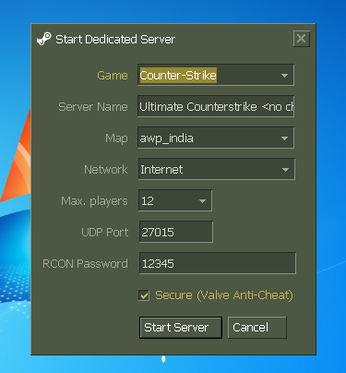Click the Game label text

(x=113, y=76)
